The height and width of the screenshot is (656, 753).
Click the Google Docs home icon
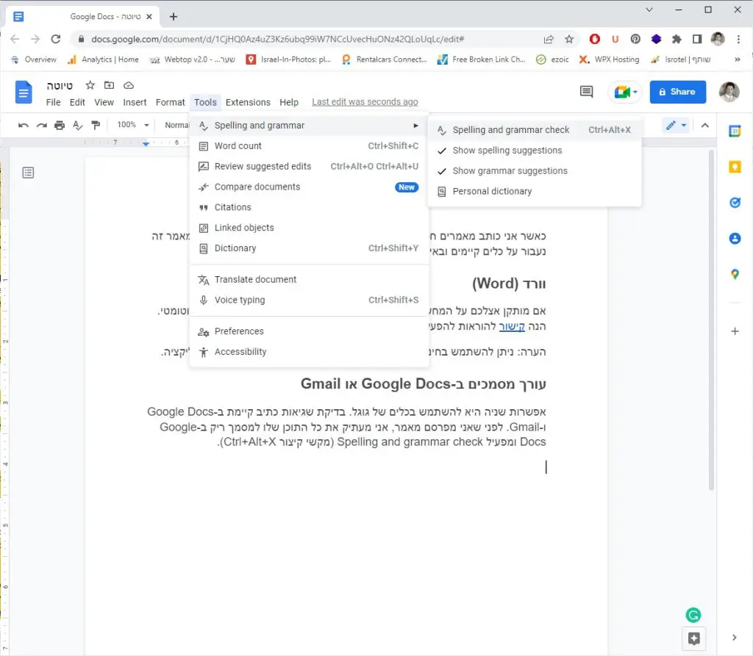click(x=24, y=92)
